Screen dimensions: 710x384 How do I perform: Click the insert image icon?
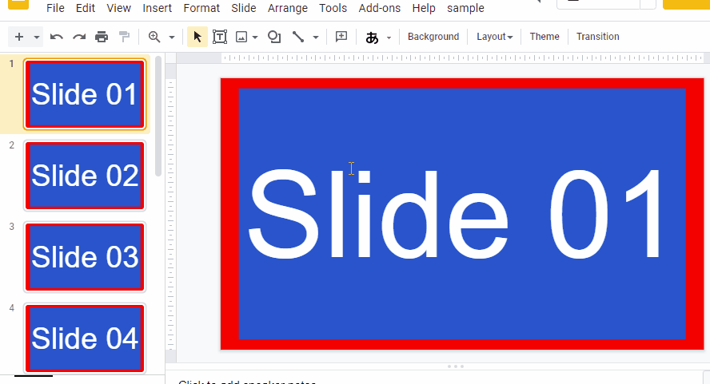click(x=241, y=37)
